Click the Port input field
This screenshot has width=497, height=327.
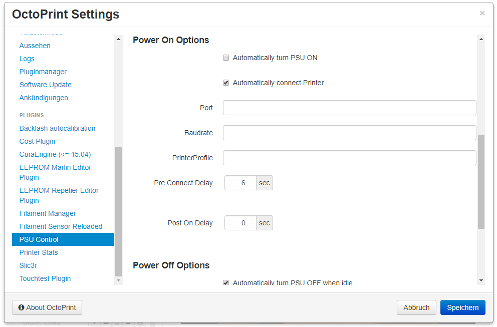tap(349, 108)
